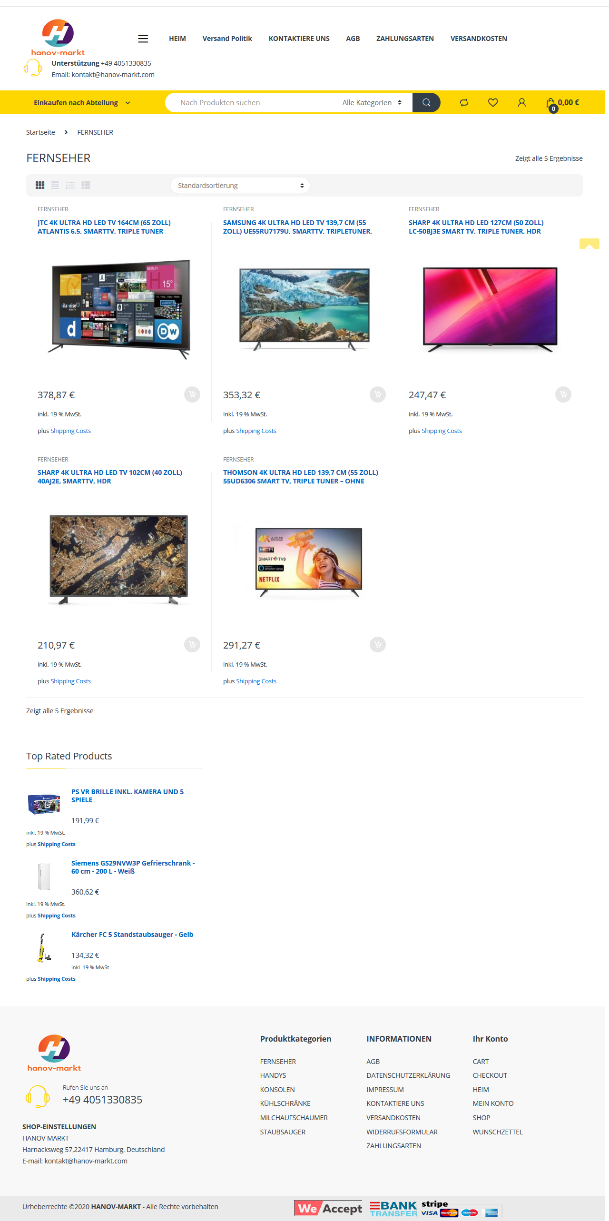Screen dimensions: 609x1221
Task: Open AGB in top navigation
Action: click(353, 39)
